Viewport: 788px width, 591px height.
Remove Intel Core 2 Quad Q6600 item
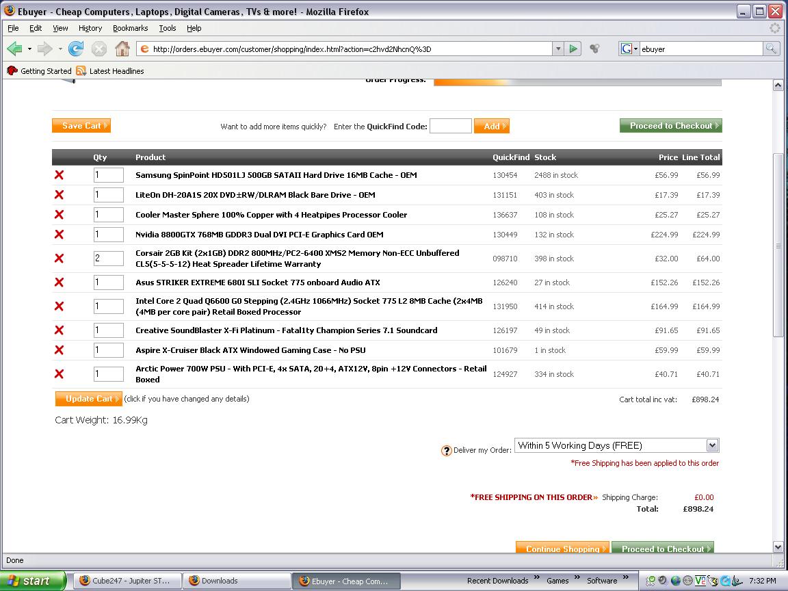coord(60,306)
